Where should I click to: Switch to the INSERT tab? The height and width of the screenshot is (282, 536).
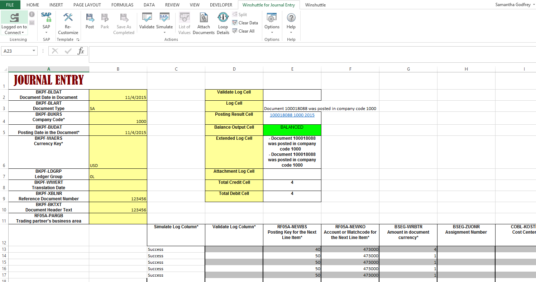tap(56, 5)
